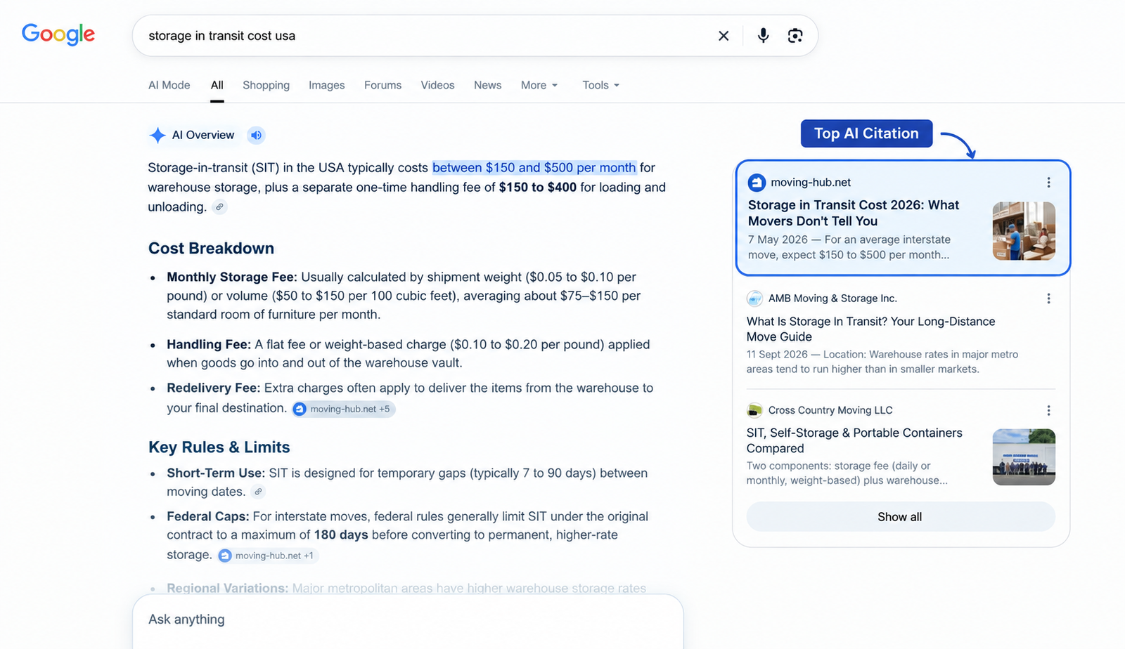The image size is (1125, 649).
Task: Expand the Tools dropdown
Action: tap(600, 85)
